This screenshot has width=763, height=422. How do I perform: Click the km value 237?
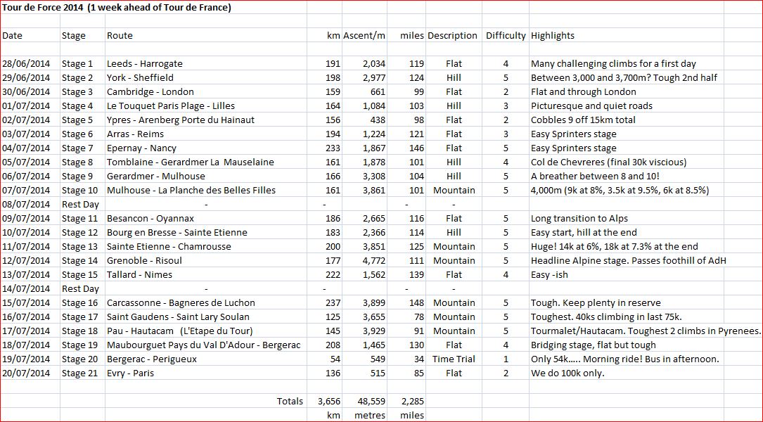(x=333, y=303)
